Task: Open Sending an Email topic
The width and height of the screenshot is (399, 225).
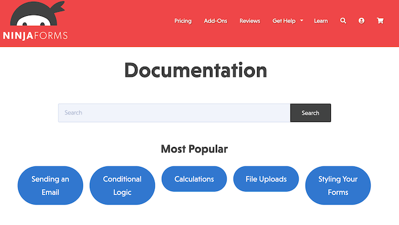Action: pos(50,185)
